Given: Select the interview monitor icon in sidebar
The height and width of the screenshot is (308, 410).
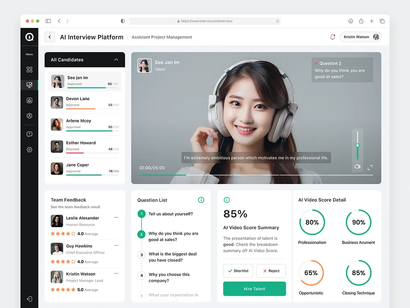Looking at the screenshot, I should [29, 85].
